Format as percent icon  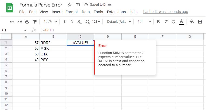72,22
